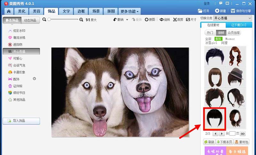
Task: Select the 热门 filter
Action: coord(210,33)
